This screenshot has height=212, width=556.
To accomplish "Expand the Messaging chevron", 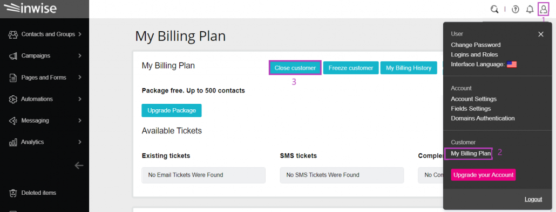I will coord(80,121).
